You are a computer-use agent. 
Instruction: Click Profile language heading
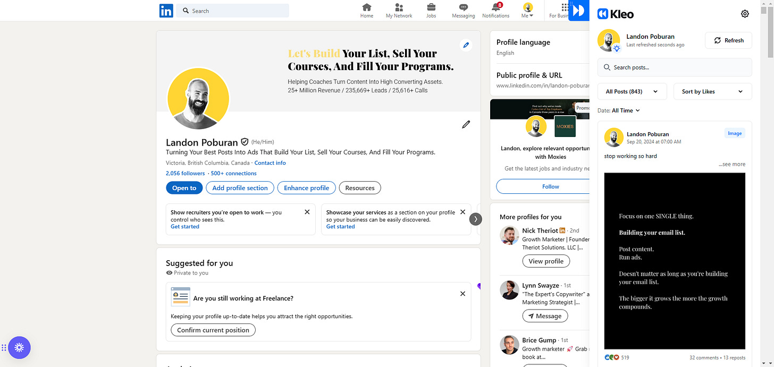coord(523,42)
